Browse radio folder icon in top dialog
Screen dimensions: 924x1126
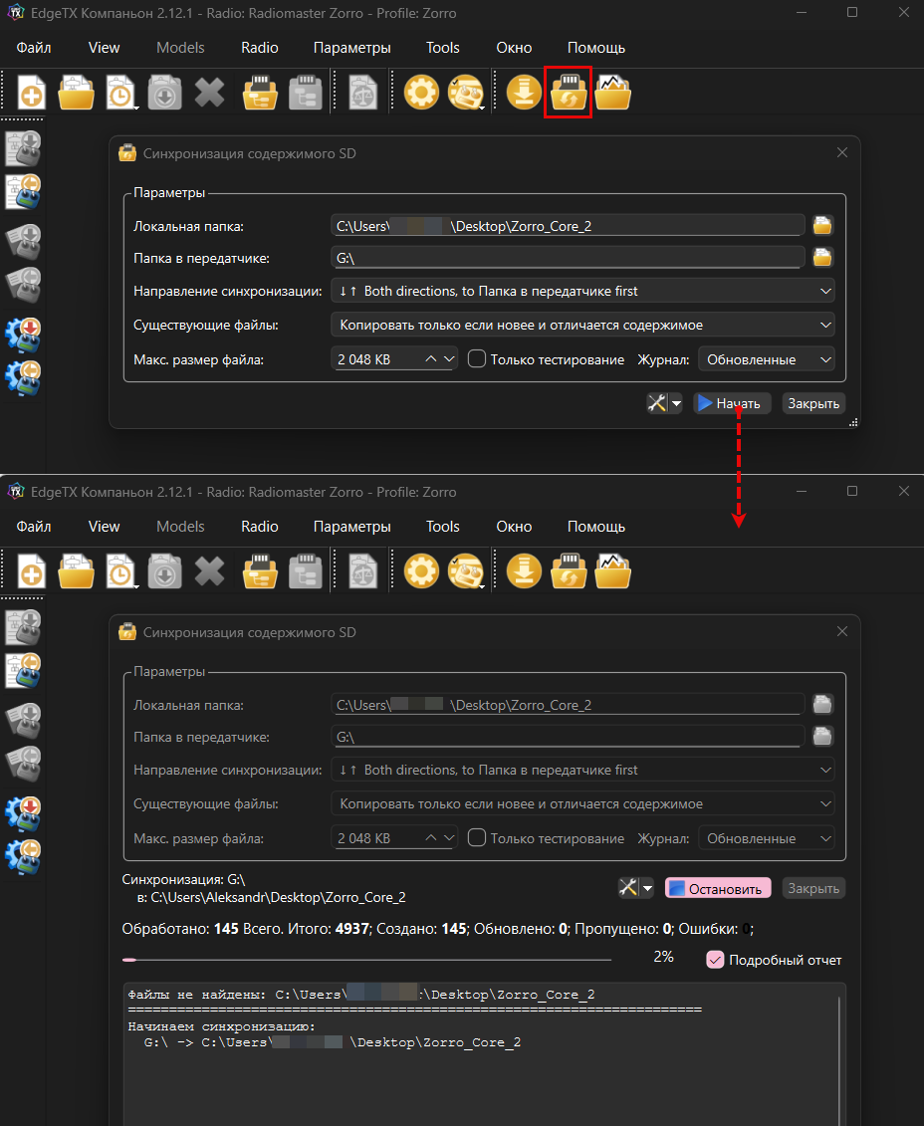point(822,257)
